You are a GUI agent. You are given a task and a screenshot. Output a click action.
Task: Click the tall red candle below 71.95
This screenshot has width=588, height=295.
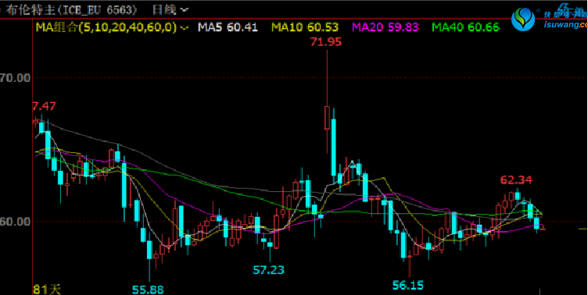click(x=327, y=118)
